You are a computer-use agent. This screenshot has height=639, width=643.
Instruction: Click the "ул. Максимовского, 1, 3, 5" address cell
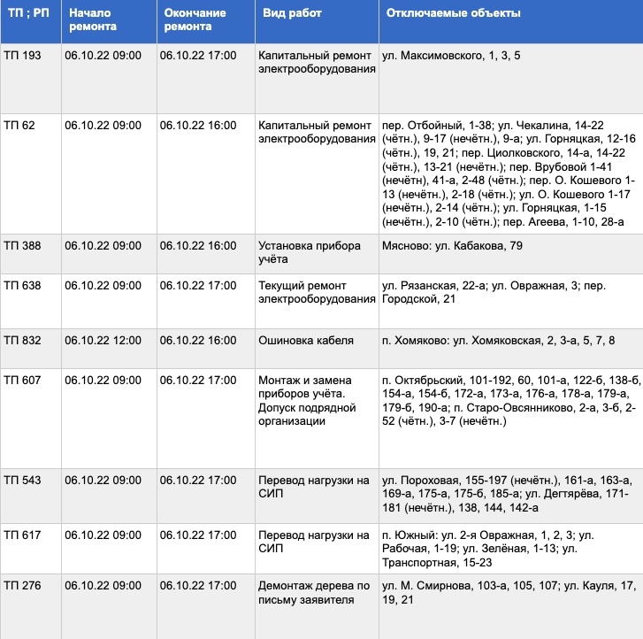[x=451, y=56]
